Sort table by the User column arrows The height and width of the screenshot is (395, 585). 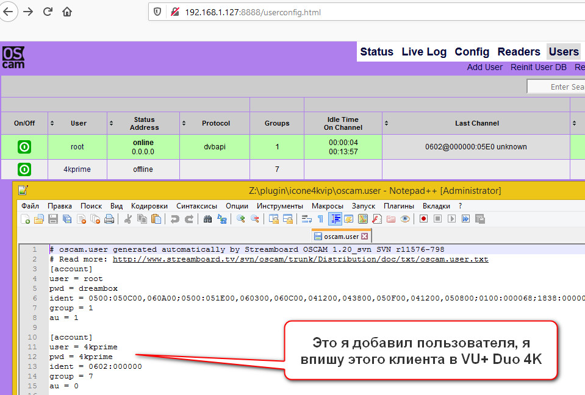pyautogui.click(x=52, y=123)
